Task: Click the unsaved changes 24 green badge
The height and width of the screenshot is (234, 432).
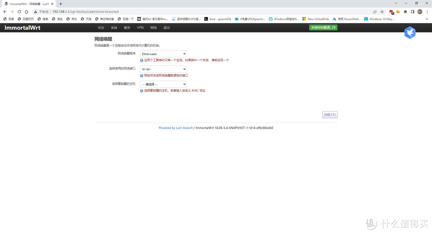Action: click(323, 28)
